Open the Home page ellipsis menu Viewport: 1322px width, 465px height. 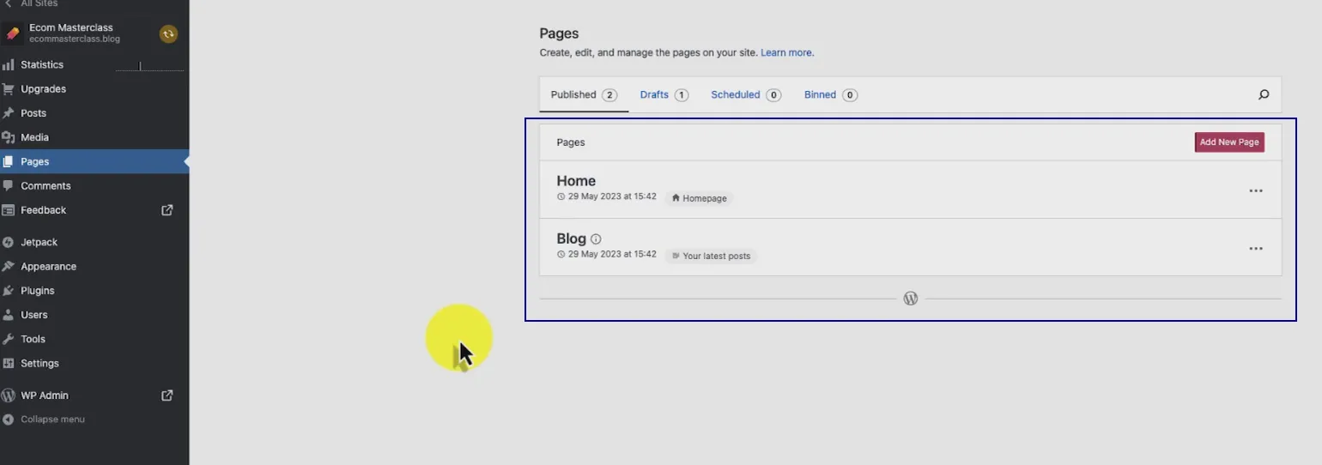coord(1256,190)
